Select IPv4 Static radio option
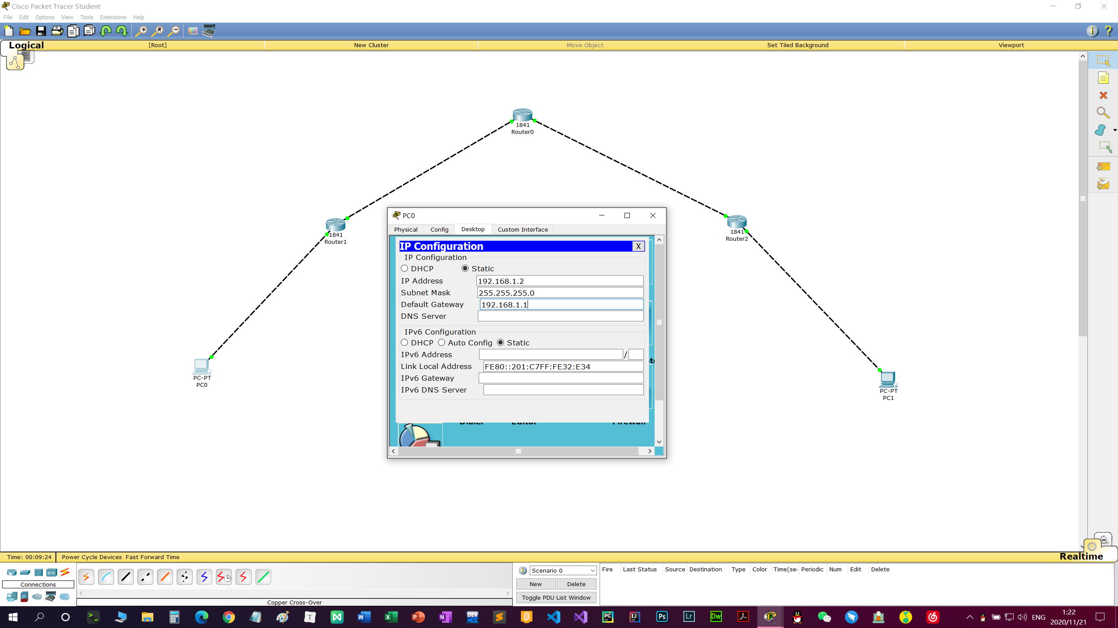 (x=465, y=269)
